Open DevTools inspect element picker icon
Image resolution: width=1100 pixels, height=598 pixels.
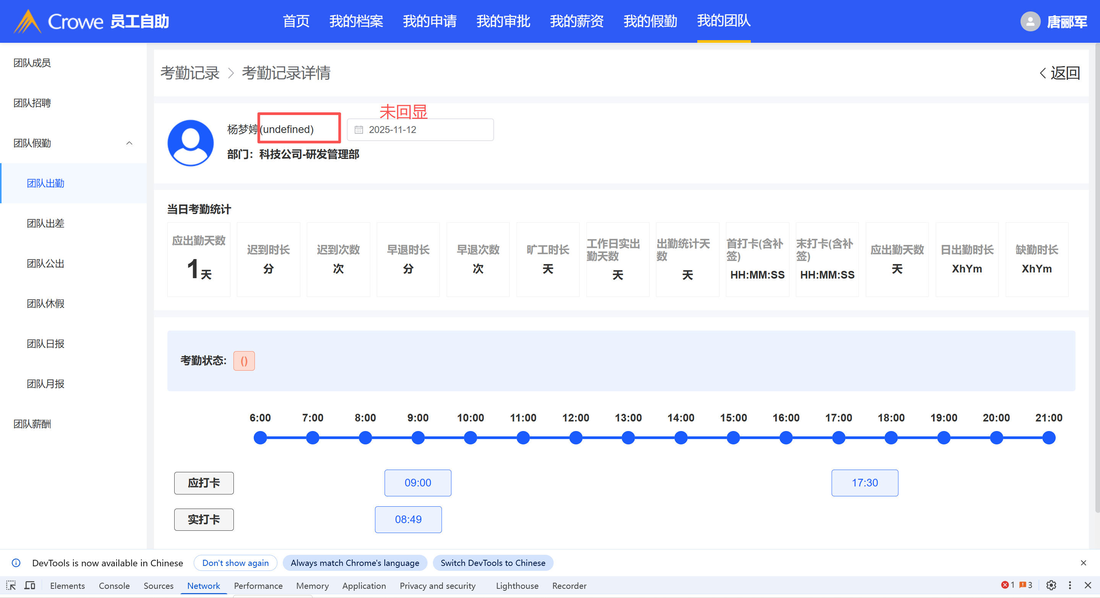pos(11,586)
